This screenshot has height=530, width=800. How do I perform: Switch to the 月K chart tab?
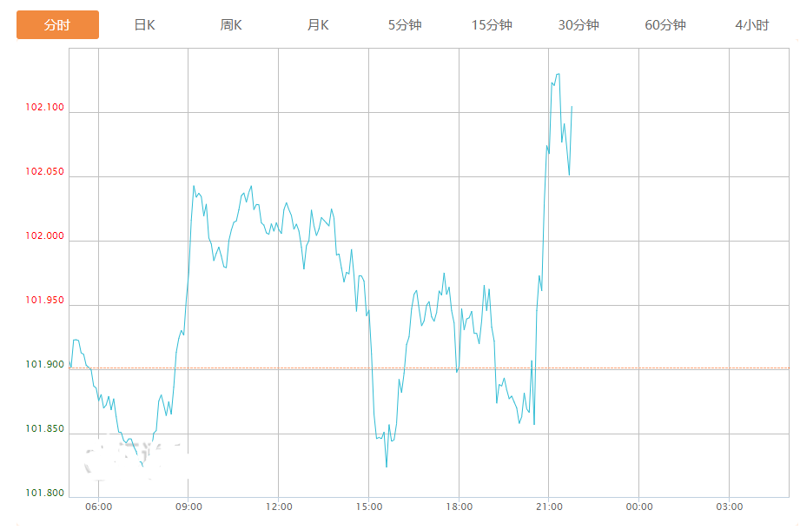[x=318, y=25]
